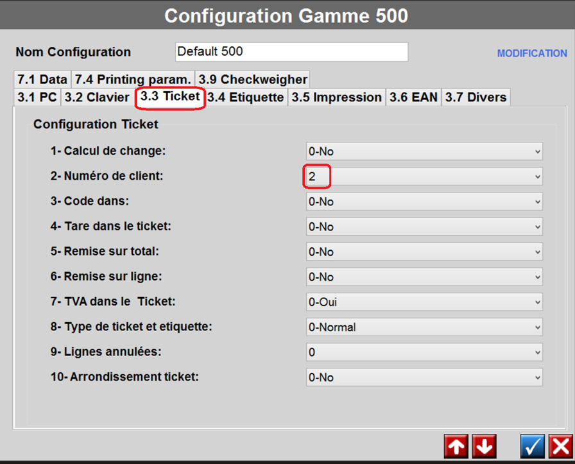Expand the Numéro de client dropdown

click(424, 176)
